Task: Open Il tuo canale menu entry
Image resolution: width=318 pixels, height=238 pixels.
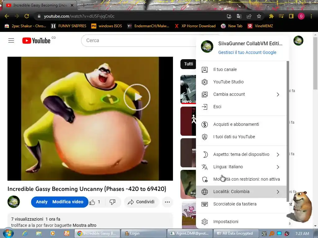Action: click(241, 69)
